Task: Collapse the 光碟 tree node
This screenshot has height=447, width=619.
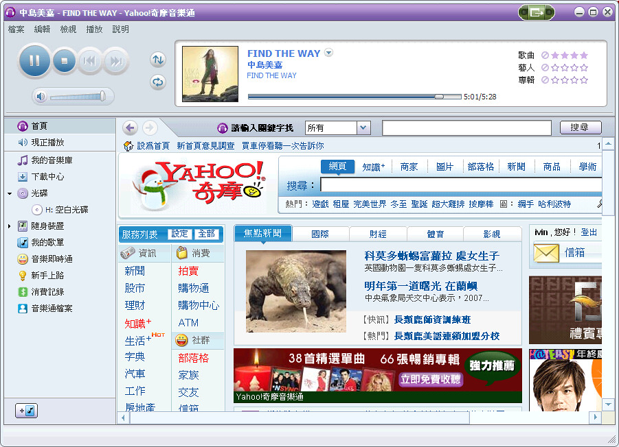Action: tap(9, 194)
